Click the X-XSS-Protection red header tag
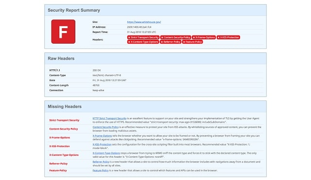311x180 pixels. [228, 37]
